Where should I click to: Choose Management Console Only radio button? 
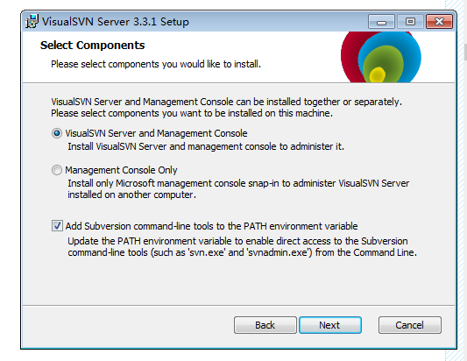[57, 170]
